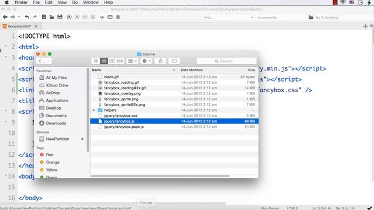Switch Finder to icon view
374x210 pixels.
[96, 61]
